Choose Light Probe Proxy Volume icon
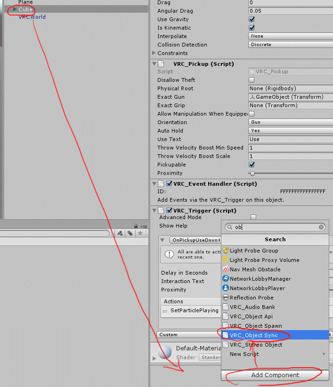Screen dimensions: 333x387 click(x=225, y=260)
